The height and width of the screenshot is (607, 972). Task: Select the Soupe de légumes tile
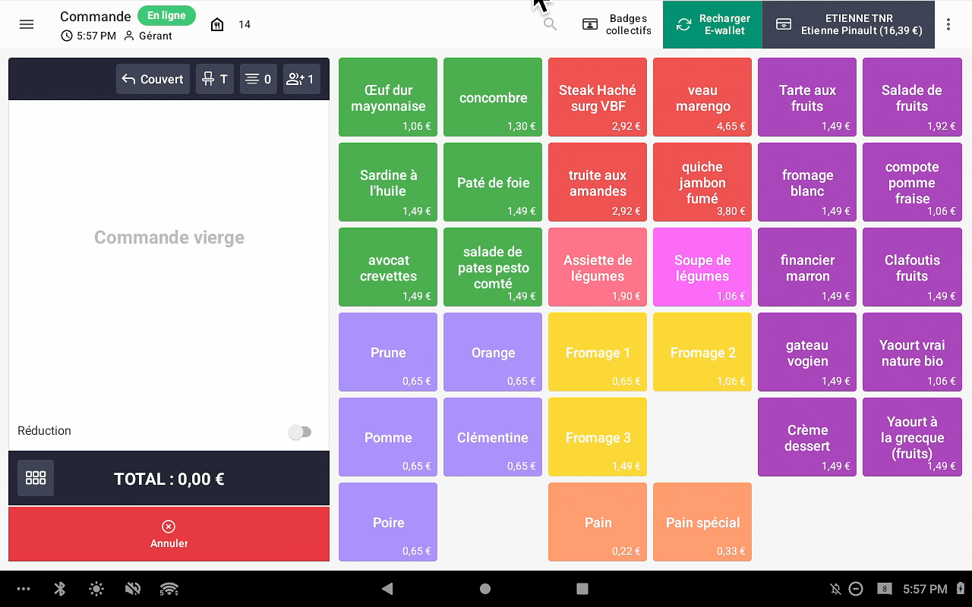pyautogui.click(x=702, y=267)
